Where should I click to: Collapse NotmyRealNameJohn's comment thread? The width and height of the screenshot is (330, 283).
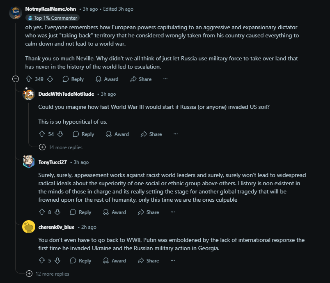coord(16,79)
